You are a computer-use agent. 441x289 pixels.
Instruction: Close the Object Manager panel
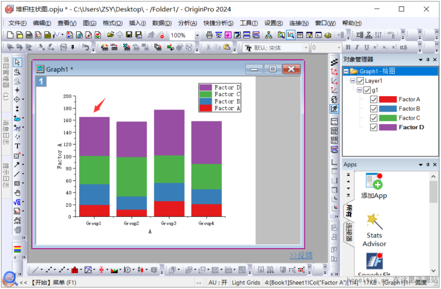435,60
